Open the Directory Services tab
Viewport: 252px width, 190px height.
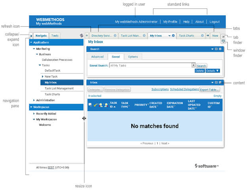(101, 36)
